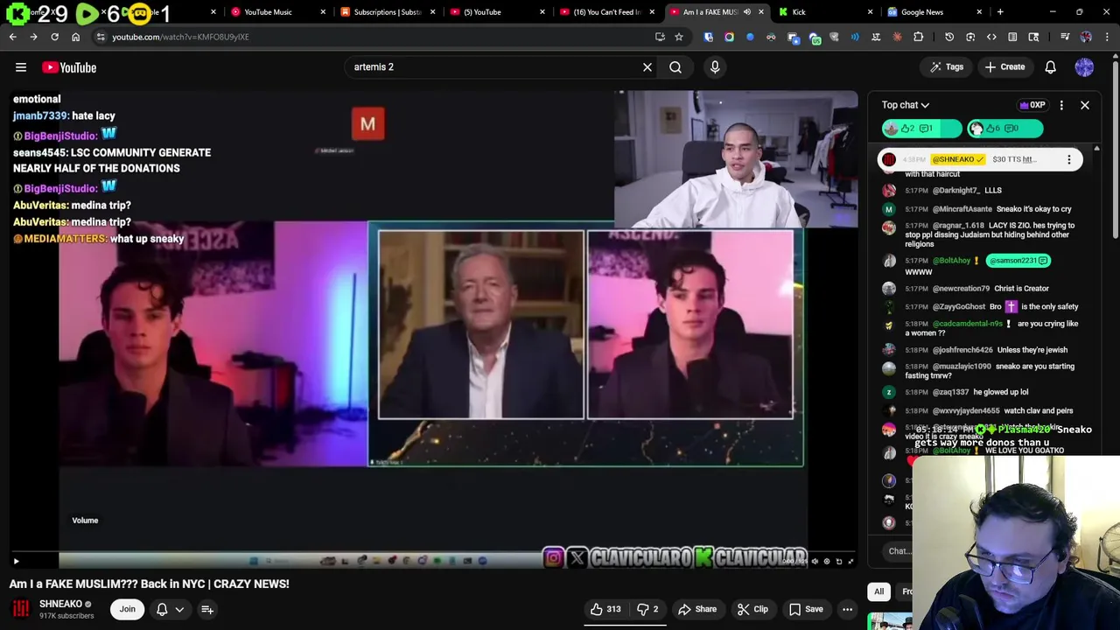Switch to the You Can't Feed tab
Viewport: 1120px width, 630px height.
pyautogui.click(x=606, y=12)
